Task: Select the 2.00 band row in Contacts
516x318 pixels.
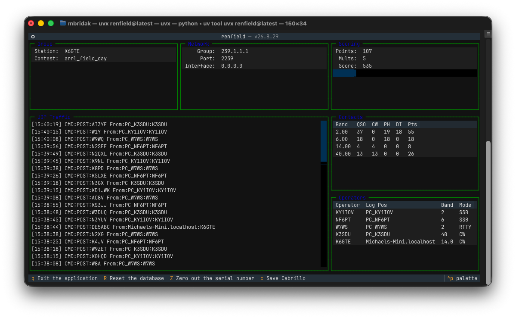Action: (x=405, y=132)
